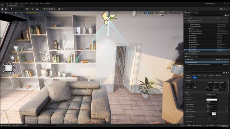Open the viewport options hamburger menu
The height and width of the screenshot is (129, 230).
point(2,13)
